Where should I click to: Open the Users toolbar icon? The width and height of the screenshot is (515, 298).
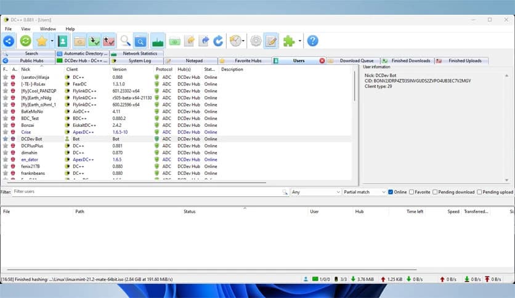(62, 41)
